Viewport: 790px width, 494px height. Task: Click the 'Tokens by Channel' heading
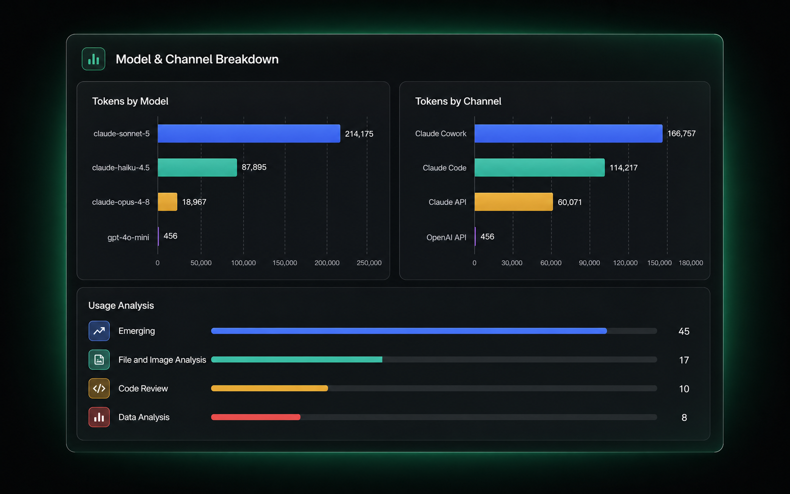[x=458, y=101]
